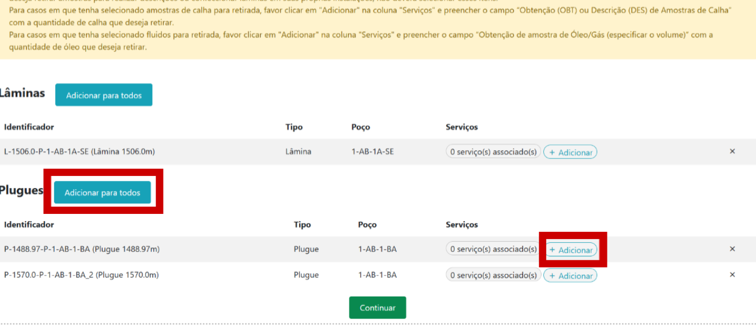This screenshot has height=325, width=756.
Task: Click Adicionar para todos next to Lâminas
Action: click(x=104, y=95)
